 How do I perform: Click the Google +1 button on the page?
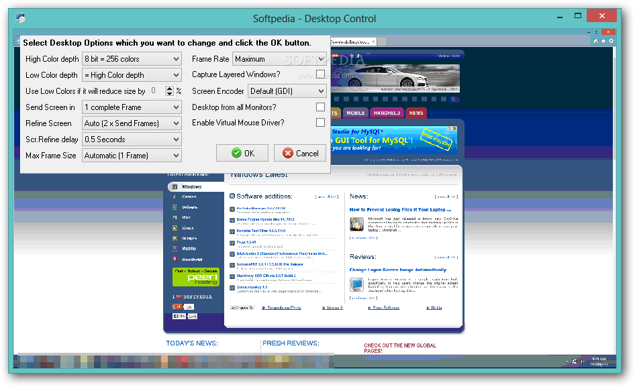178,307
